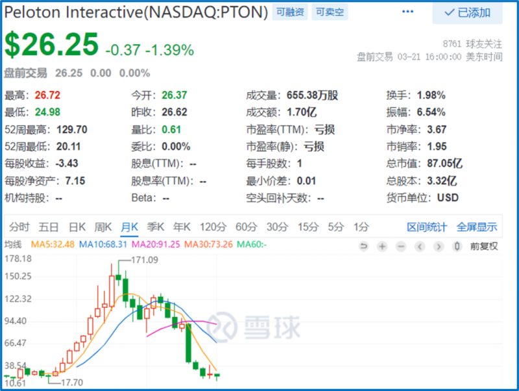
Task: Switch to the 季K chart tab
Action: [155, 227]
